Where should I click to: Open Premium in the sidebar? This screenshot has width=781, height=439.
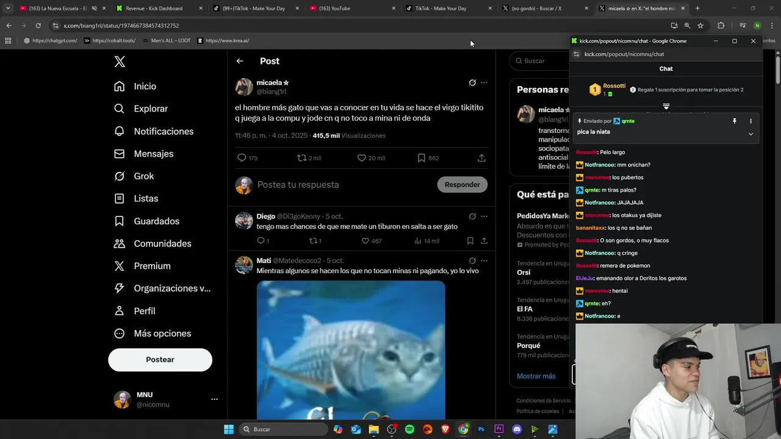[x=142, y=266]
